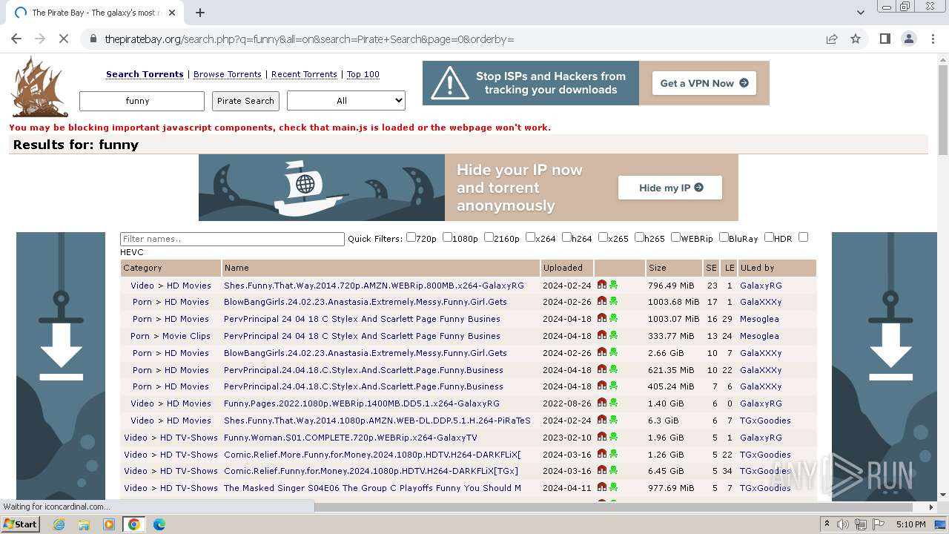Bookmark this page with the star icon
The image size is (949, 534).
click(856, 39)
